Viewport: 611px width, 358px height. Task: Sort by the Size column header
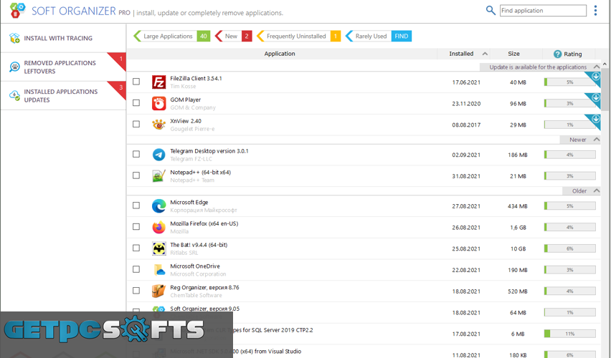pos(513,54)
